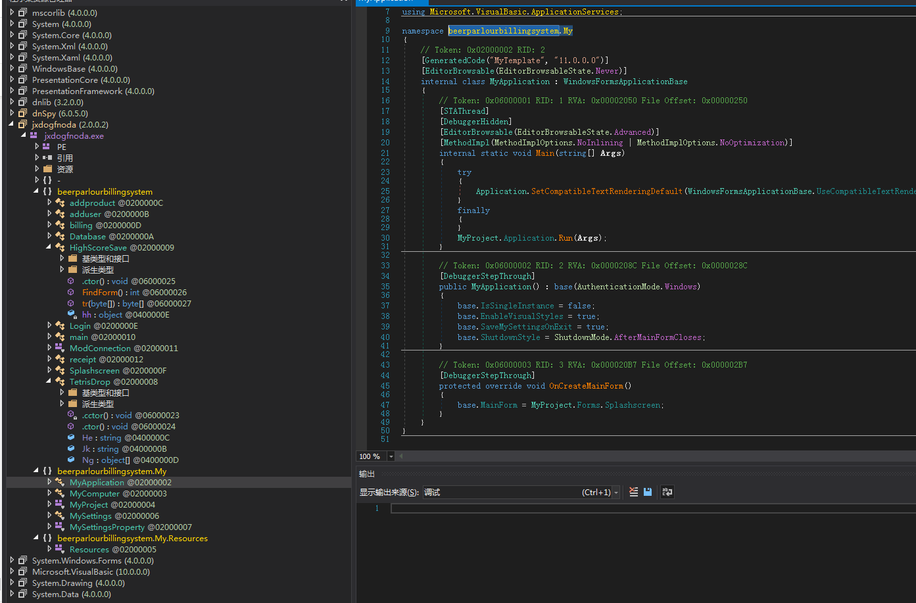Collapse the beerparlourbillingsystem.My namespace node
This screenshot has height=603, width=916.
click(37, 471)
